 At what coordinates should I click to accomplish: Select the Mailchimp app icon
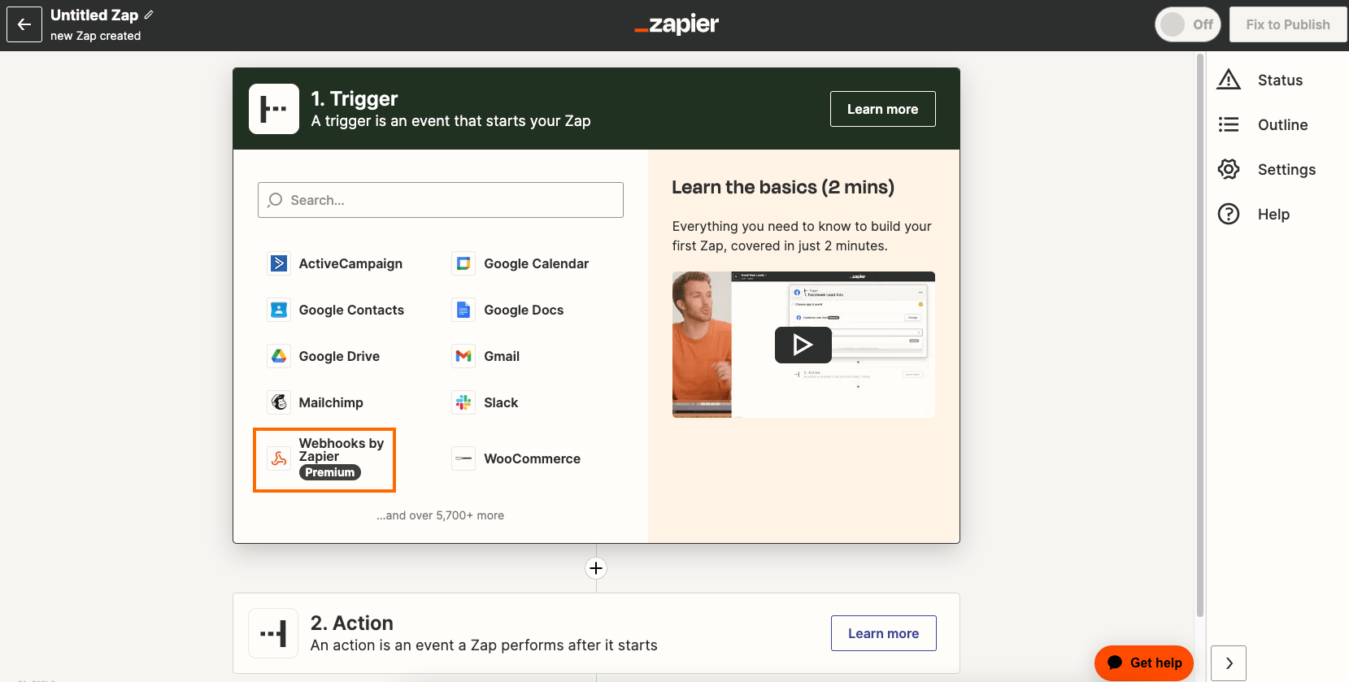click(279, 402)
